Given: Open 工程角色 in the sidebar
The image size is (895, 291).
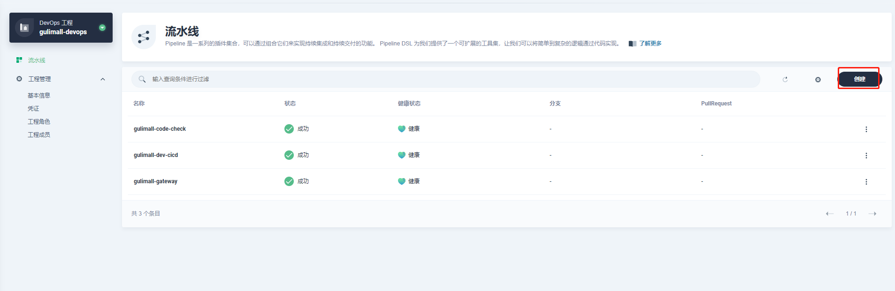Looking at the screenshot, I should pos(39,122).
